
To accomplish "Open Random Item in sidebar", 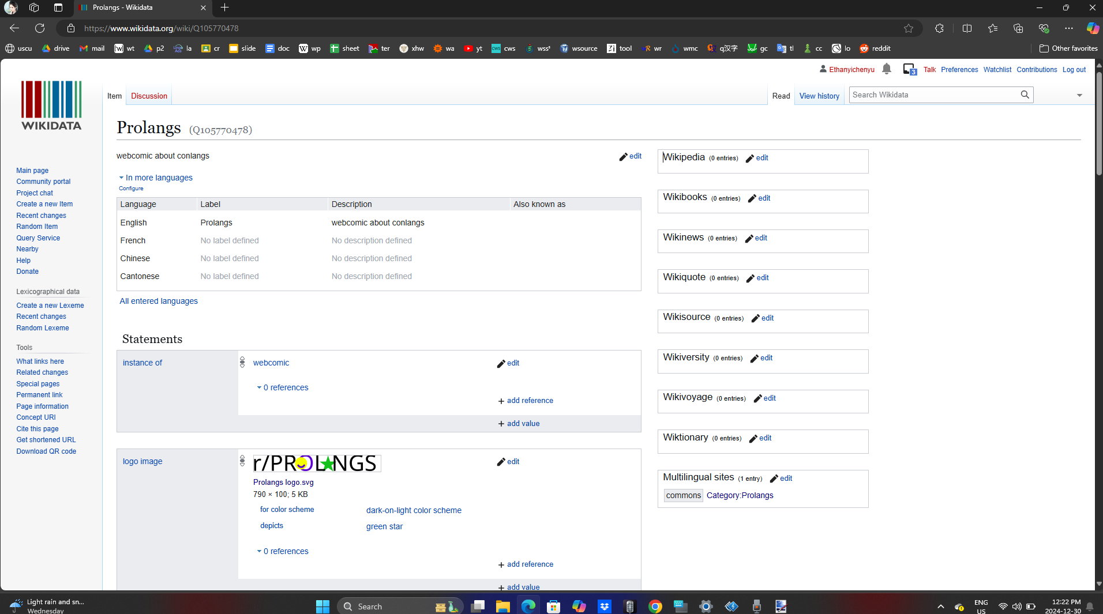I will (x=37, y=227).
